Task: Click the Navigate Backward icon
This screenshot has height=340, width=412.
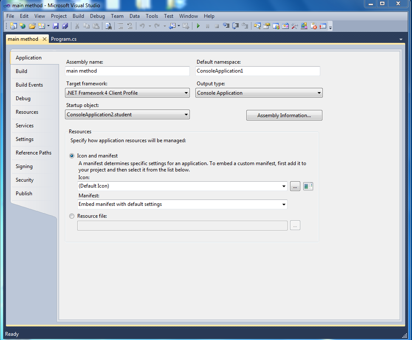Action: click(172, 26)
